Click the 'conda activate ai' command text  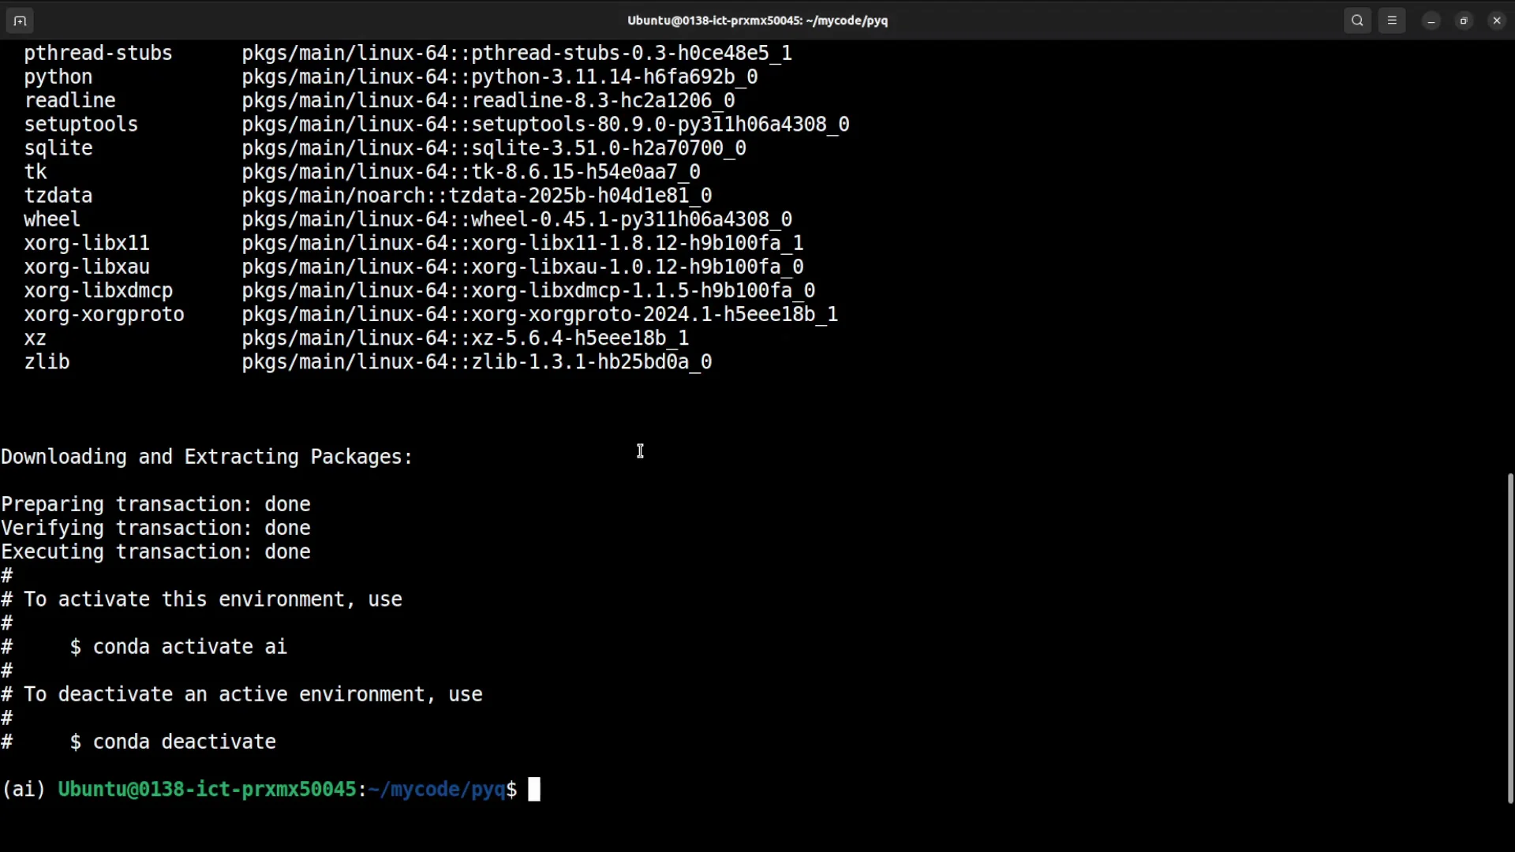click(189, 647)
